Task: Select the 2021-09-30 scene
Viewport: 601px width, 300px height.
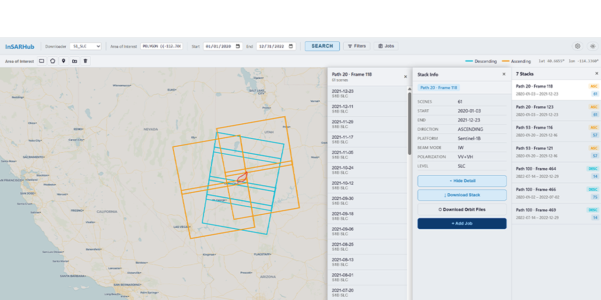Action: (x=367, y=201)
